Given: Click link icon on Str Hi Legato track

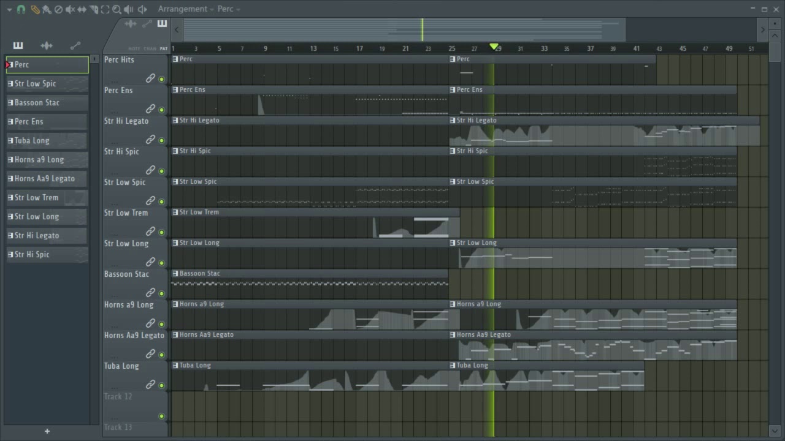Looking at the screenshot, I should [x=150, y=140].
